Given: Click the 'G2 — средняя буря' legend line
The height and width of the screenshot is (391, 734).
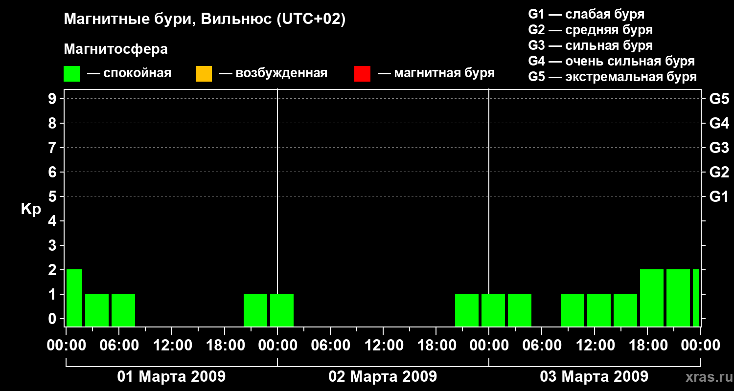Looking at the screenshot, I should pos(590,30).
